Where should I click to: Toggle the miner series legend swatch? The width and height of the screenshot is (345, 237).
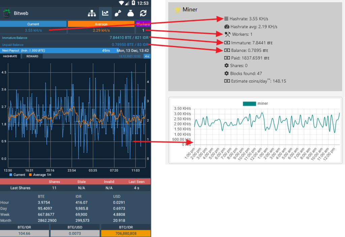(x=249, y=103)
